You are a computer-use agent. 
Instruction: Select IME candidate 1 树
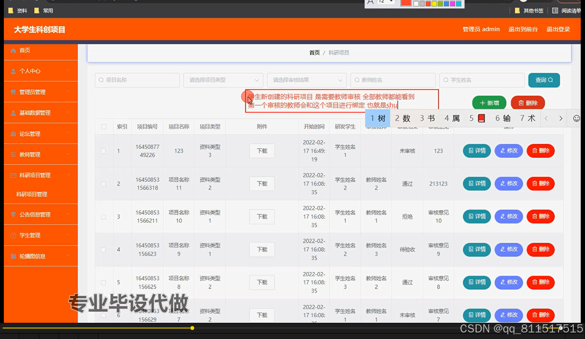[378, 118]
